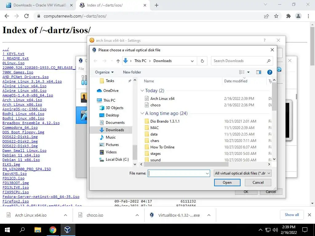
Task: Click the volume icon in system tray
Action: [x=275, y=230]
